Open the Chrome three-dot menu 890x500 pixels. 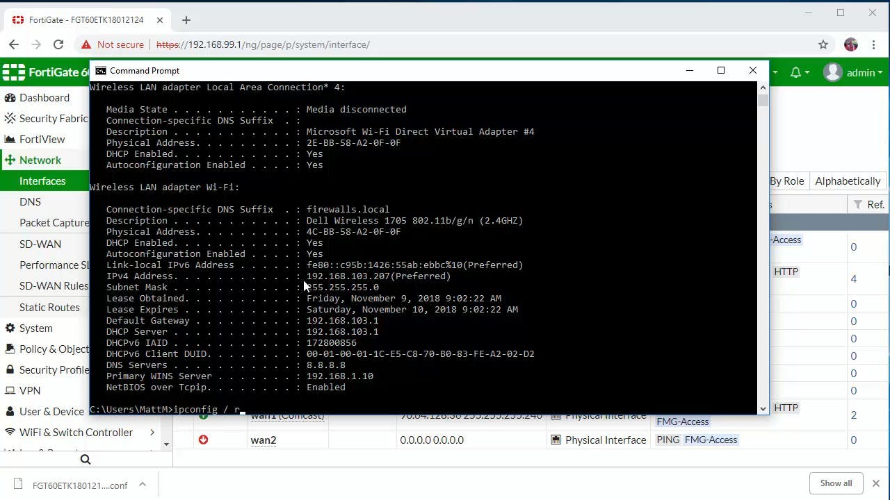pyautogui.click(x=873, y=44)
